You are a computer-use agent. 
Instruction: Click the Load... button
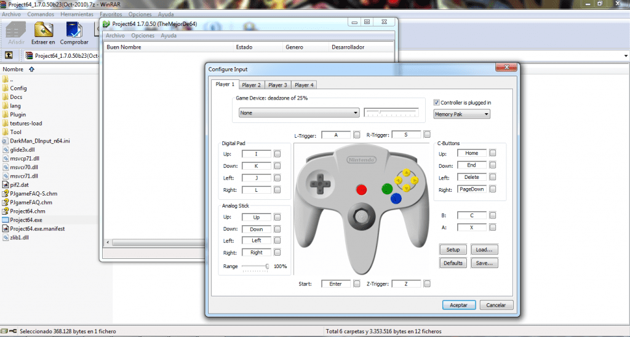click(484, 250)
